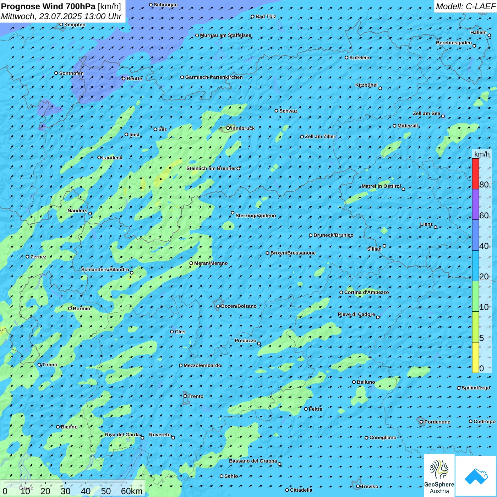This screenshot has height=497, width=497.
Task: Click the Kufstein label
Action: [359, 58]
